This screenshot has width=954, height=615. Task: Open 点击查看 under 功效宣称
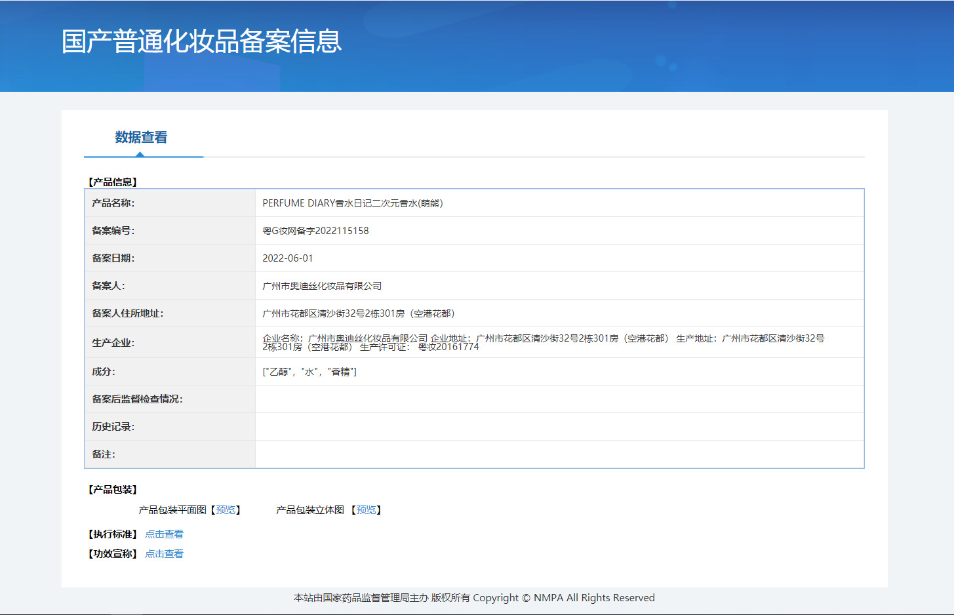tap(163, 554)
